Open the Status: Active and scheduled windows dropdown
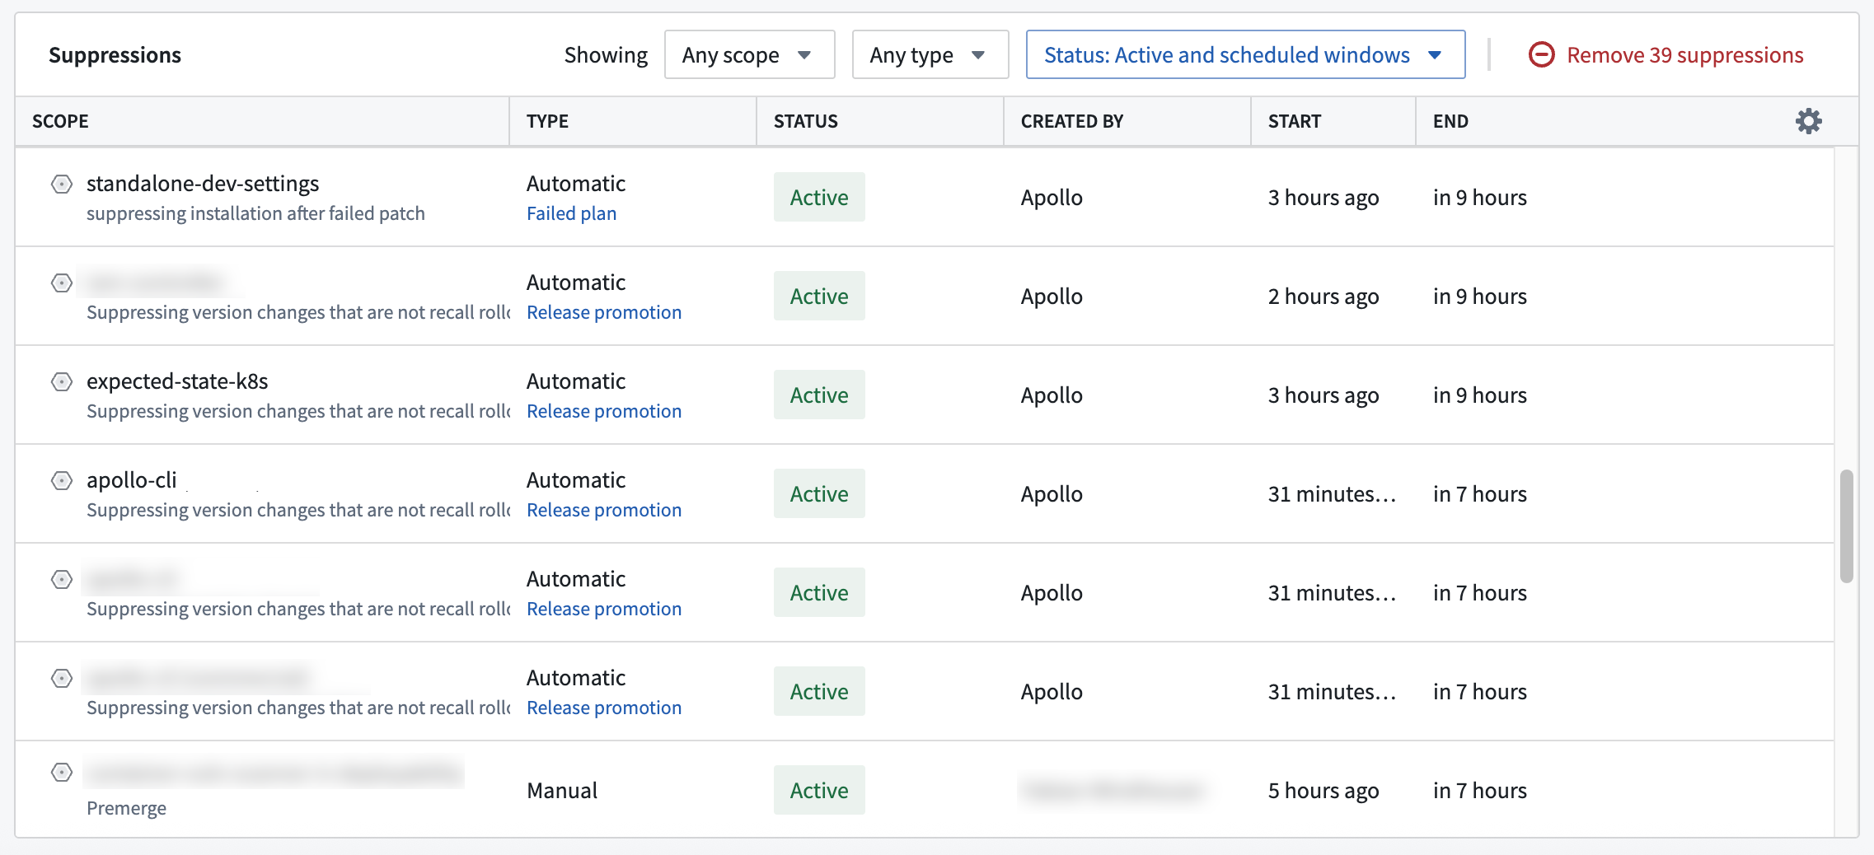This screenshot has height=855, width=1874. (1245, 54)
